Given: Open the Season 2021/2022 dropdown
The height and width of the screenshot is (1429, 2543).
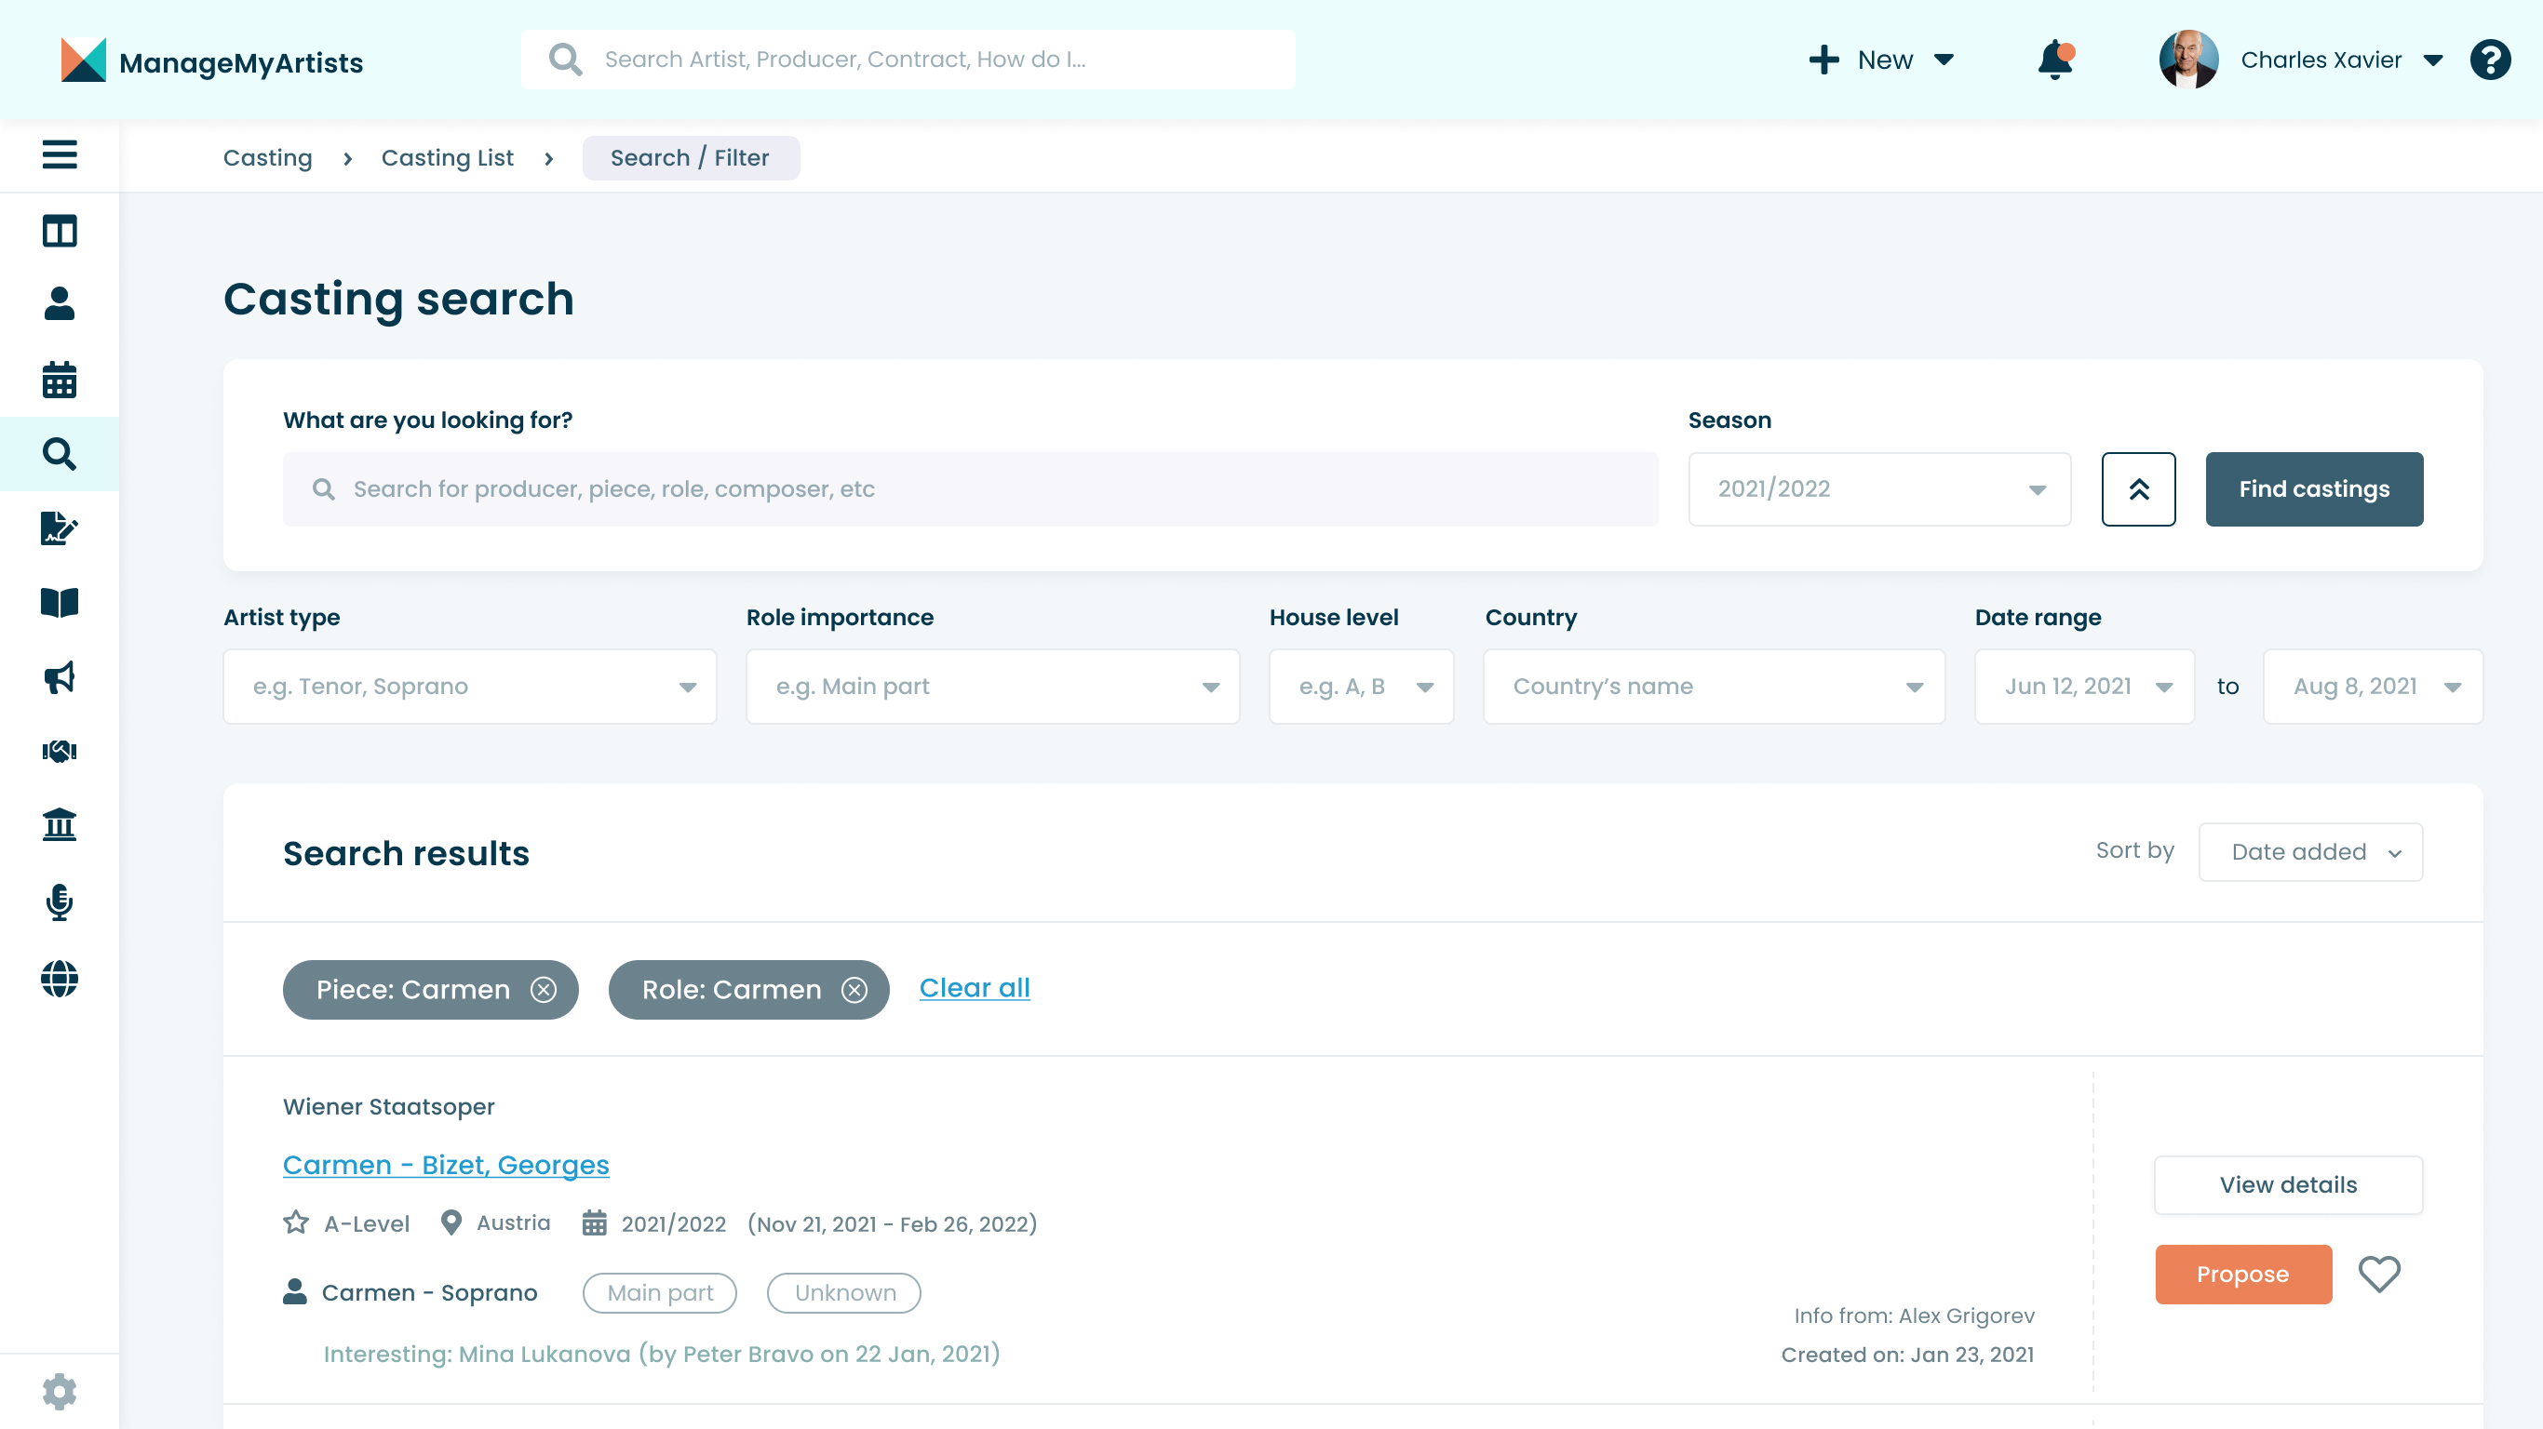Looking at the screenshot, I should (1878, 488).
